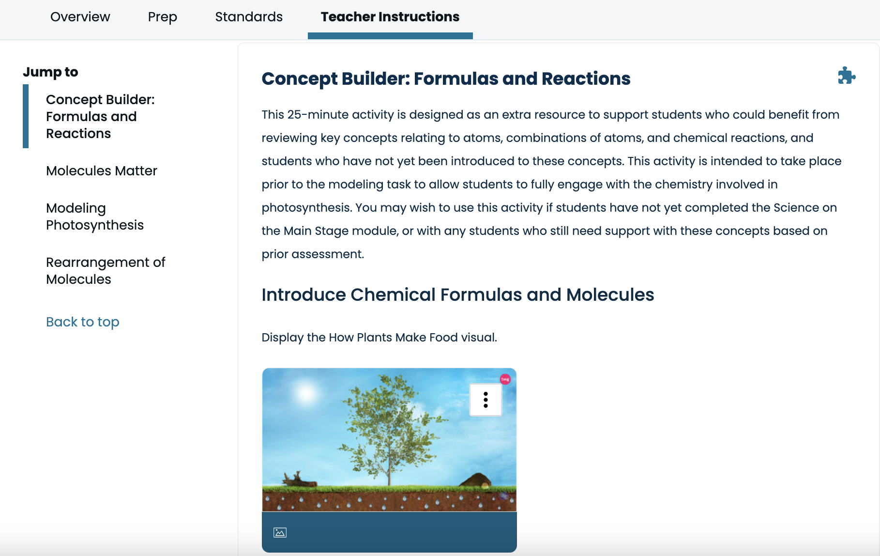Open the Prep tab
880x556 pixels.
coord(163,17)
